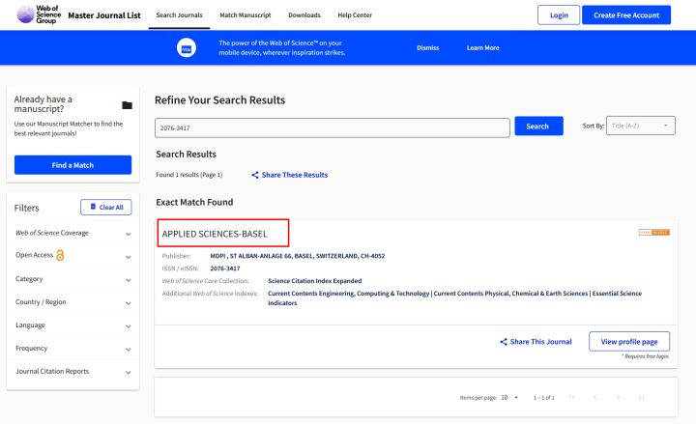
Task: Click View profile page button
Action: coord(629,342)
